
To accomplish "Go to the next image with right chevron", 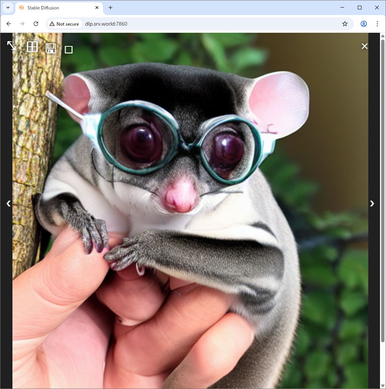I will point(372,204).
